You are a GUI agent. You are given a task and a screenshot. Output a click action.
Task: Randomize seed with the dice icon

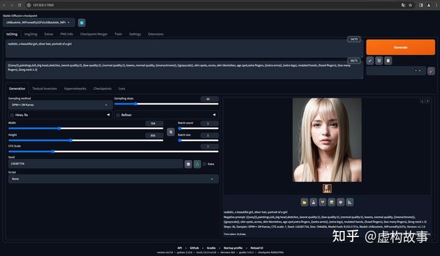tap(189, 164)
